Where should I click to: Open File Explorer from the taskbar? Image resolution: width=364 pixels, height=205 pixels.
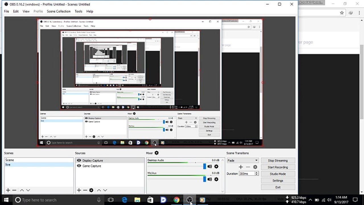(x=137, y=200)
